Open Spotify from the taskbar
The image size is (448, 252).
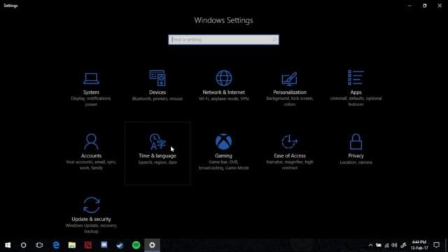[x=136, y=245]
